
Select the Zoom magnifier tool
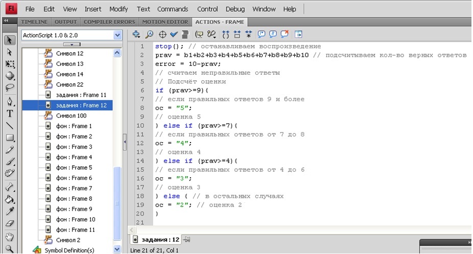coord(10,249)
